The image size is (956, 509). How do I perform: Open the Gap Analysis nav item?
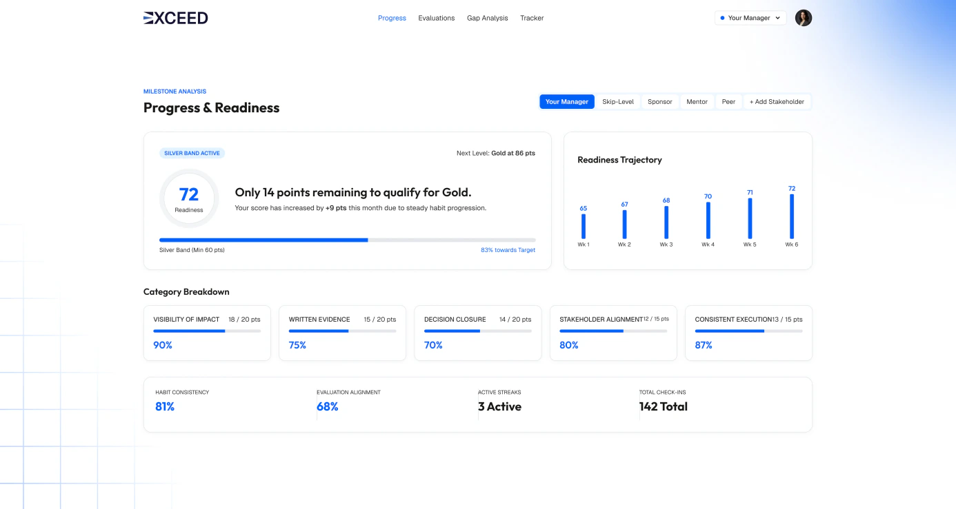click(488, 18)
